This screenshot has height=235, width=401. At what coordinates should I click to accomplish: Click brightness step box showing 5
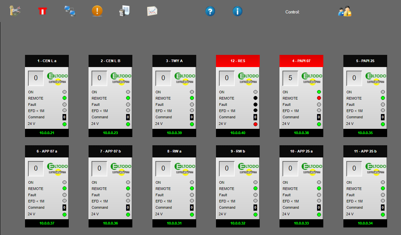click(290, 78)
